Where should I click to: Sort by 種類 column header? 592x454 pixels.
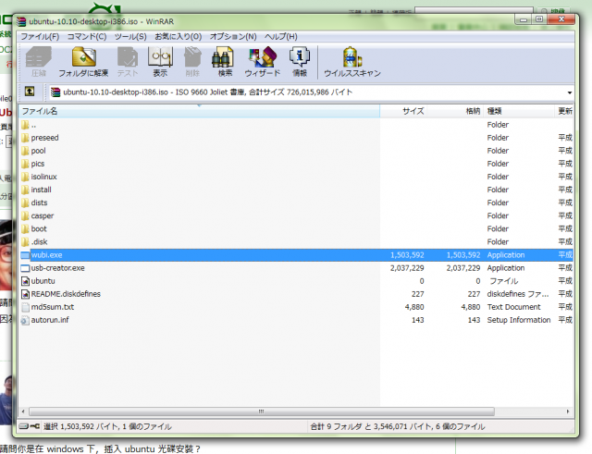[519, 111]
